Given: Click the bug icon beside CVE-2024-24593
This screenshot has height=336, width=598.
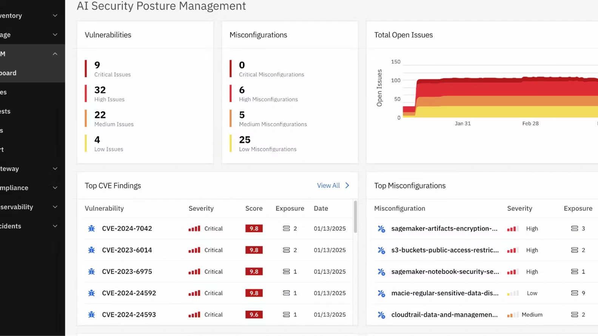Looking at the screenshot, I should 91,315.
